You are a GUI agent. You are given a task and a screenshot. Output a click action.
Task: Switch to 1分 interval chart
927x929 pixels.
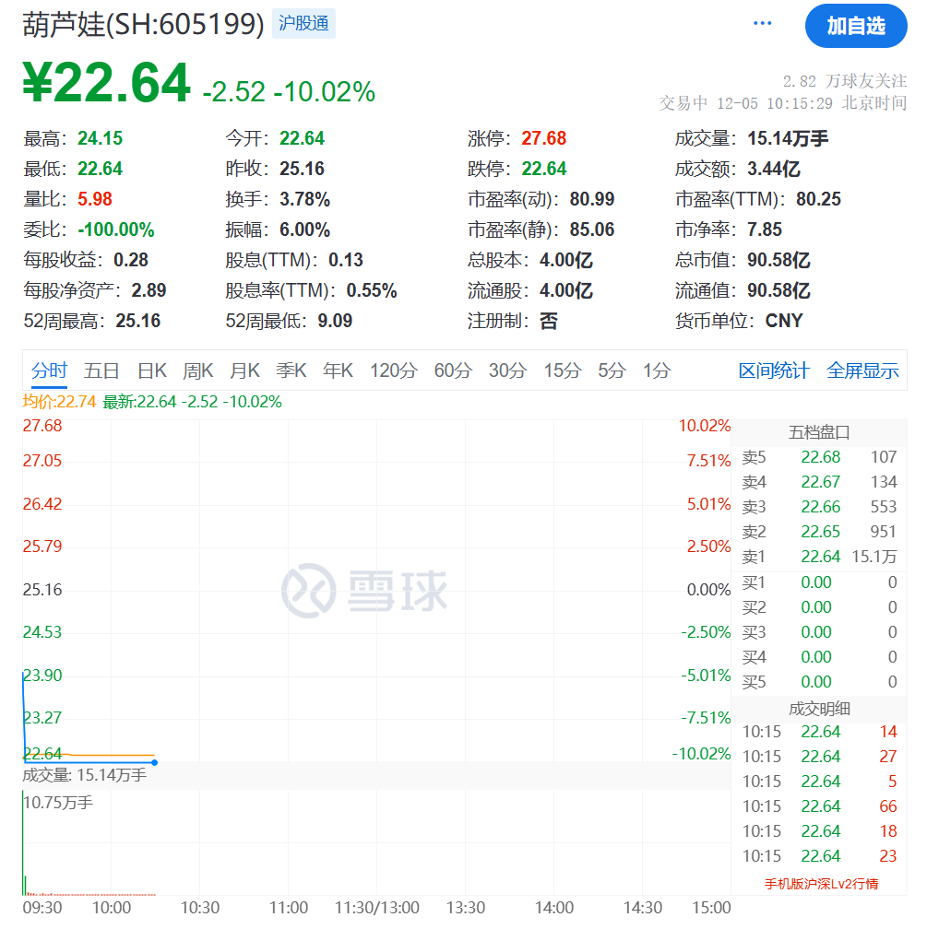657,370
